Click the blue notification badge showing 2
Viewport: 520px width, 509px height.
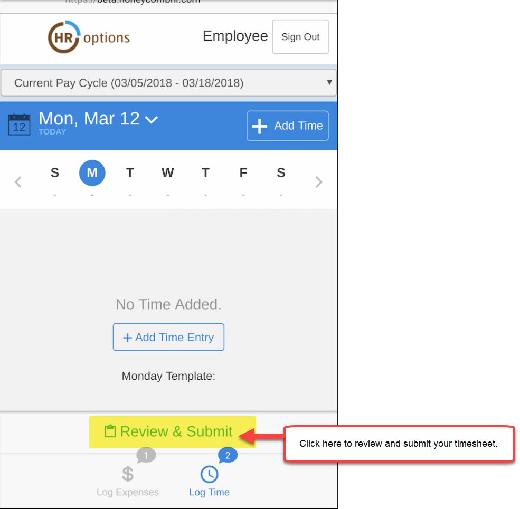[x=228, y=455]
